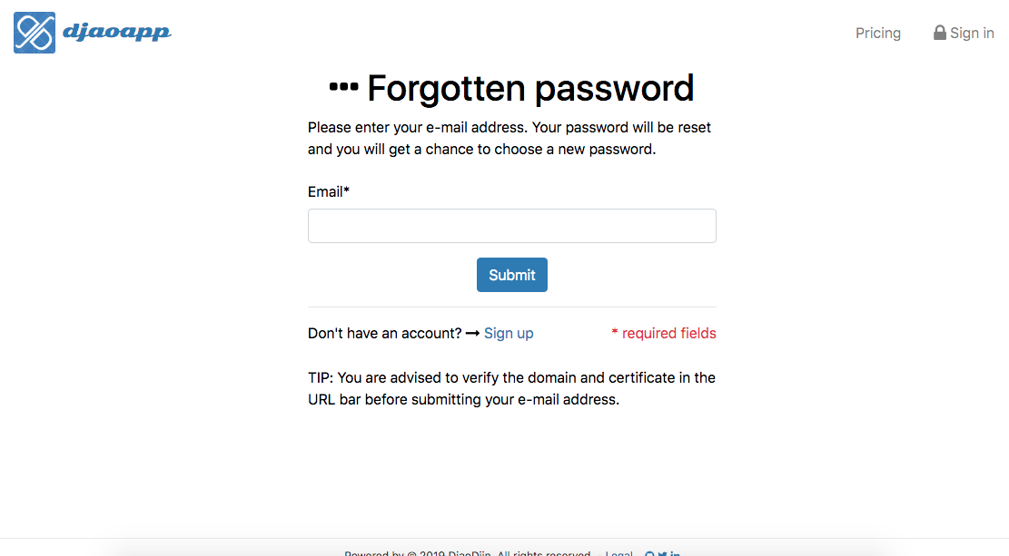Click the arrow icon before Sign up
This screenshot has width=1009, height=556.
(x=472, y=333)
